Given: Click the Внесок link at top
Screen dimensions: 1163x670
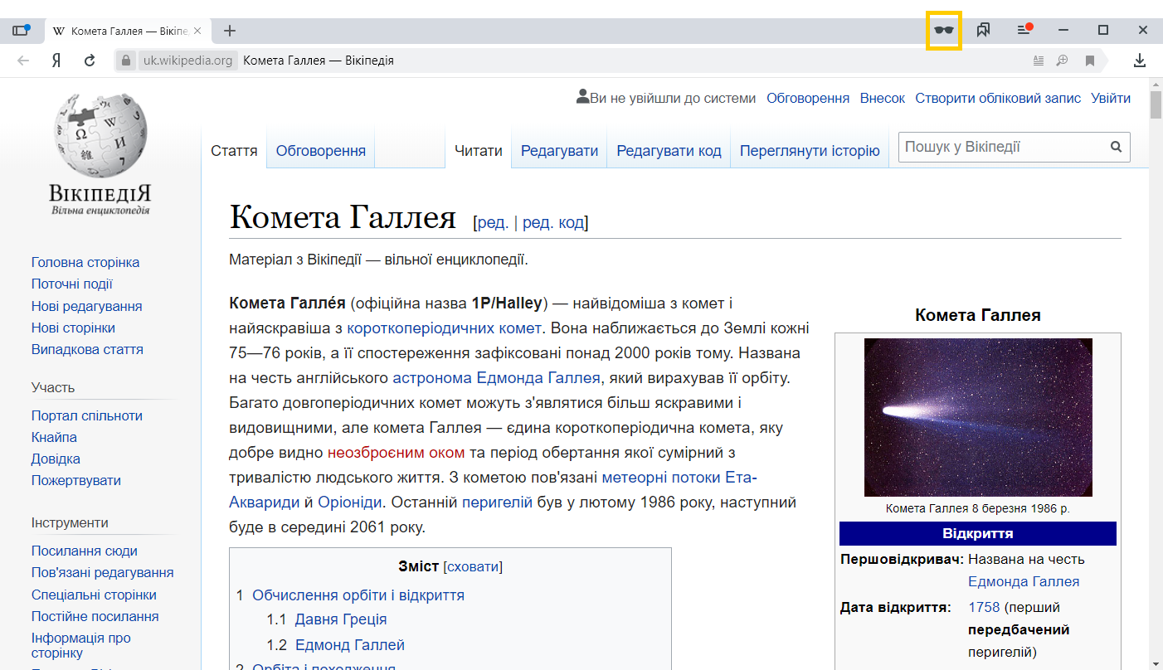Looking at the screenshot, I should click(883, 98).
